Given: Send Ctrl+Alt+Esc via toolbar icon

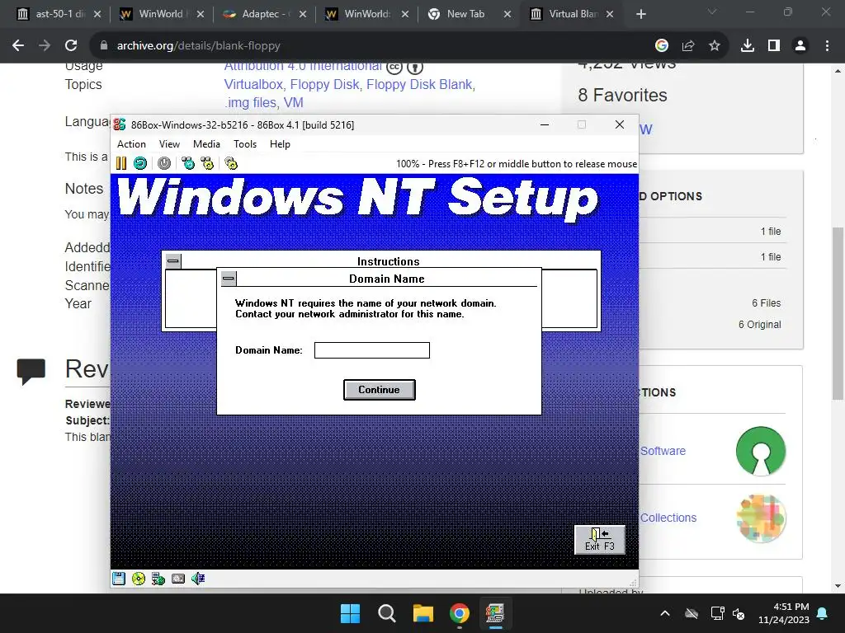Looking at the screenshot, I should pyautogui.click(x=207, y=163).
